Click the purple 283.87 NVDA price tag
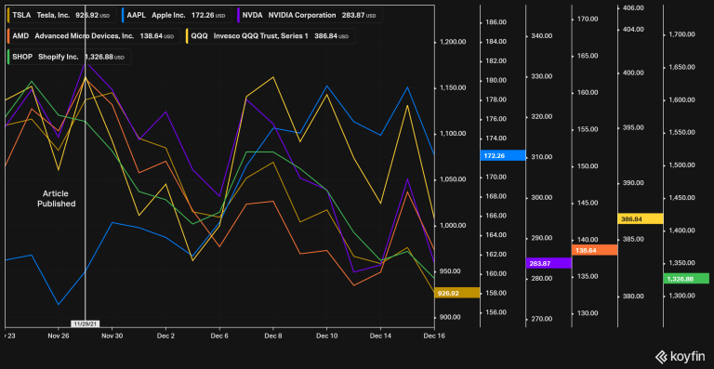Image resolution: width=714 pixels, height=369 pixels. click(549, 263)
